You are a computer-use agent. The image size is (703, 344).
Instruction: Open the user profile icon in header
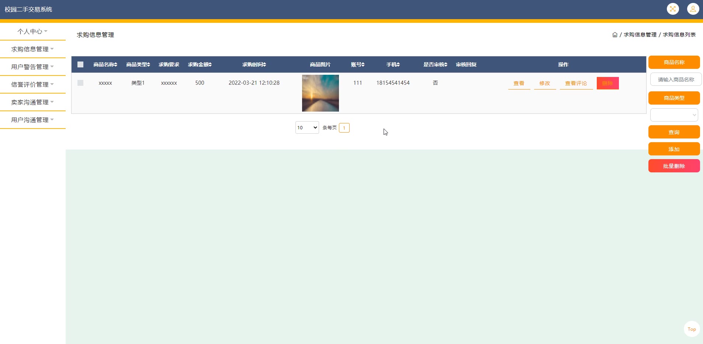[x=693, y=9]
